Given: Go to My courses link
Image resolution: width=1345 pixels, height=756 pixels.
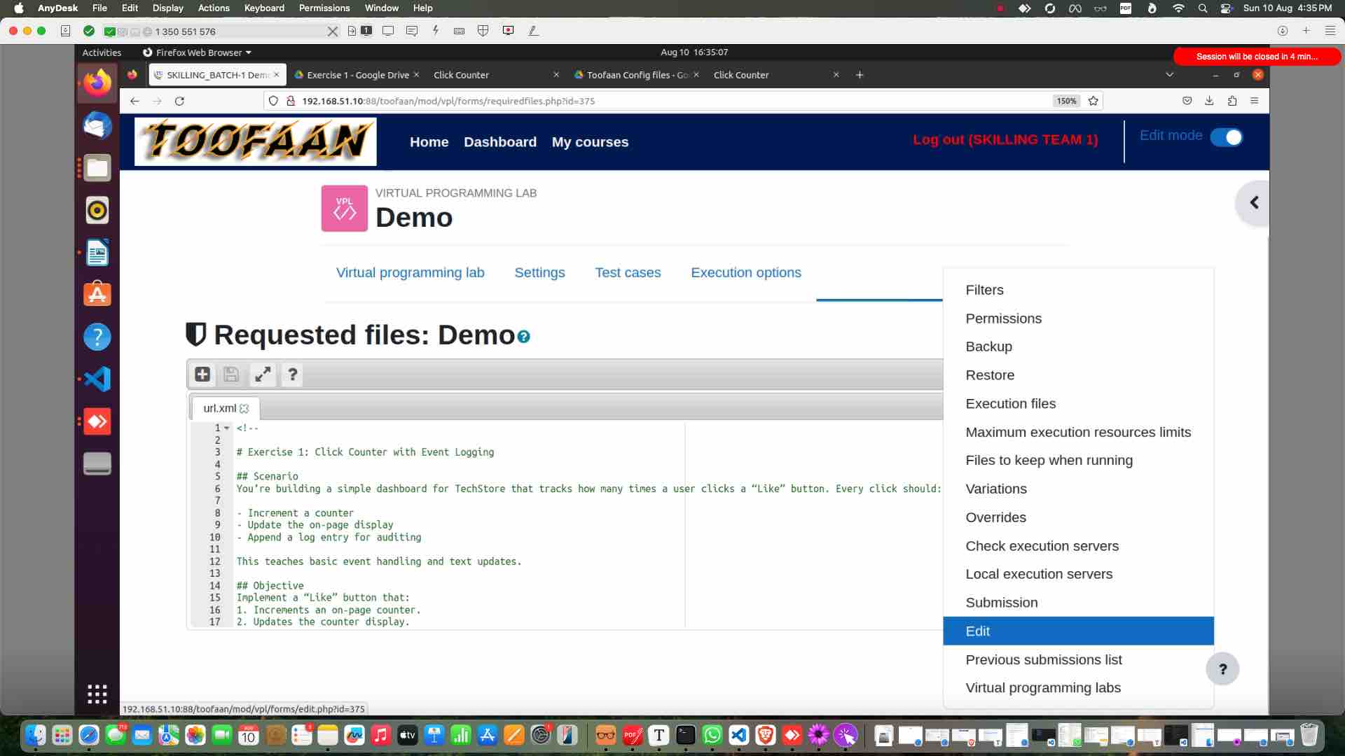Looking at the screenshot, I should [x=590, y=142].
